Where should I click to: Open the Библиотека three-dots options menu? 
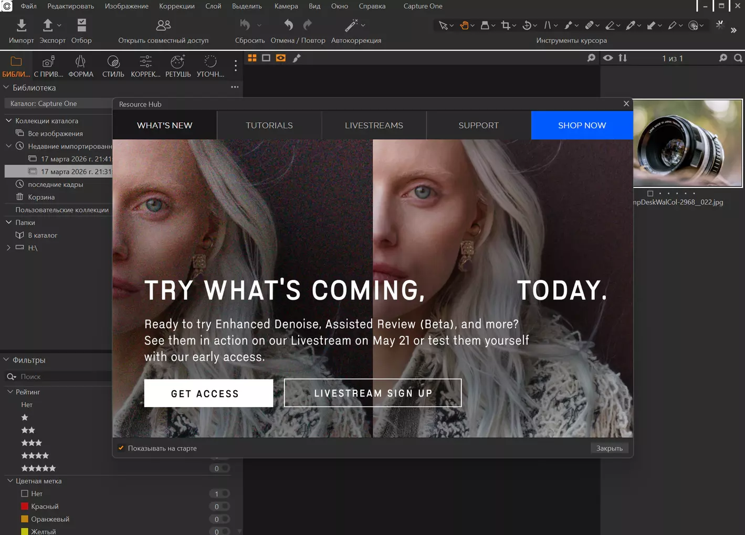coord(235,87)
